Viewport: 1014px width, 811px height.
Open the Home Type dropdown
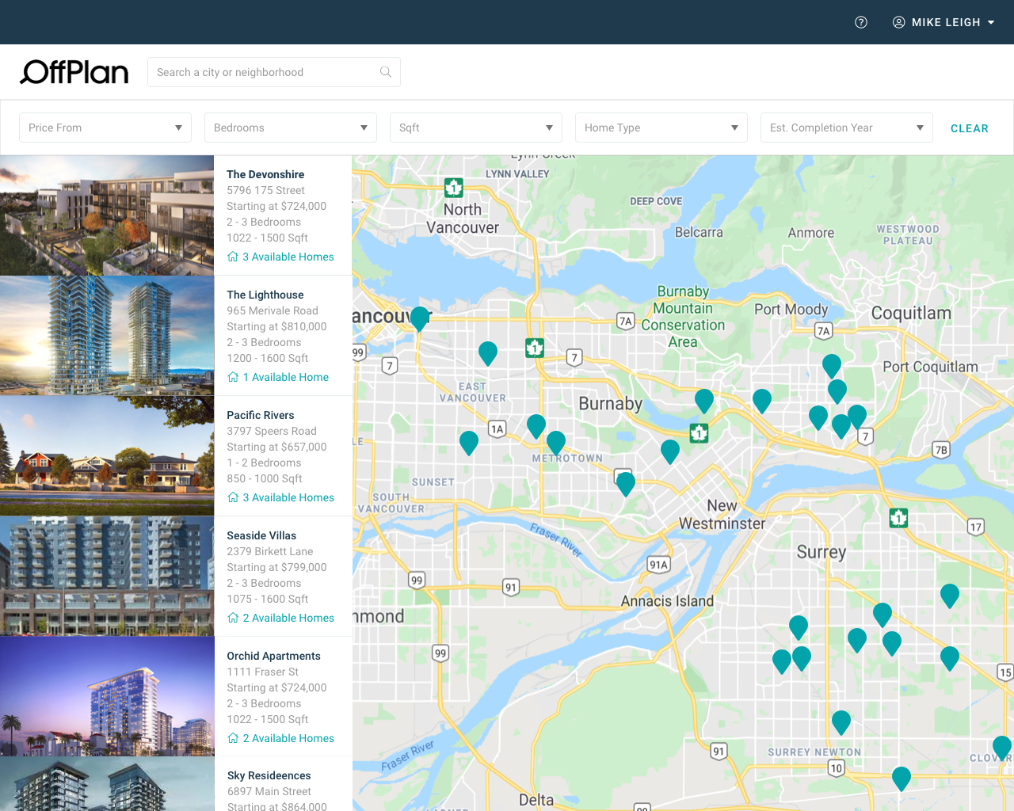[661, 128]
